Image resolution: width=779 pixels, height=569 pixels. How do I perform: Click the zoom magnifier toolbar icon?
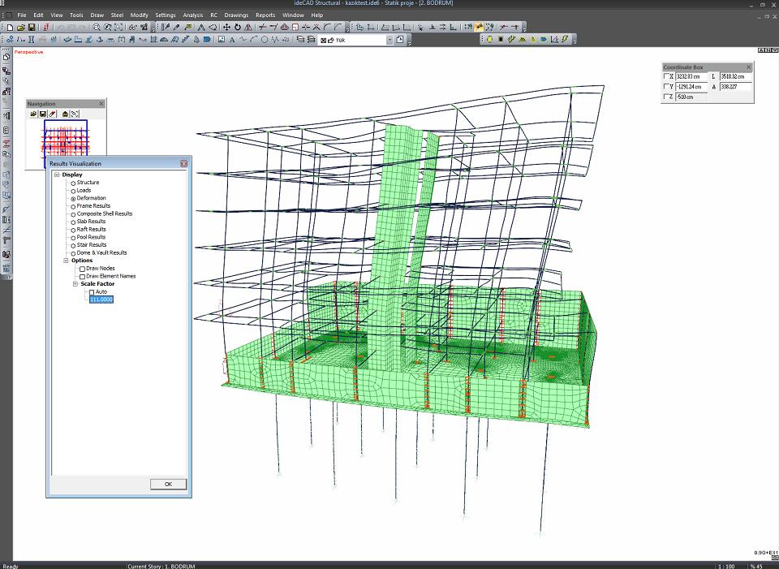click(97, 28)
